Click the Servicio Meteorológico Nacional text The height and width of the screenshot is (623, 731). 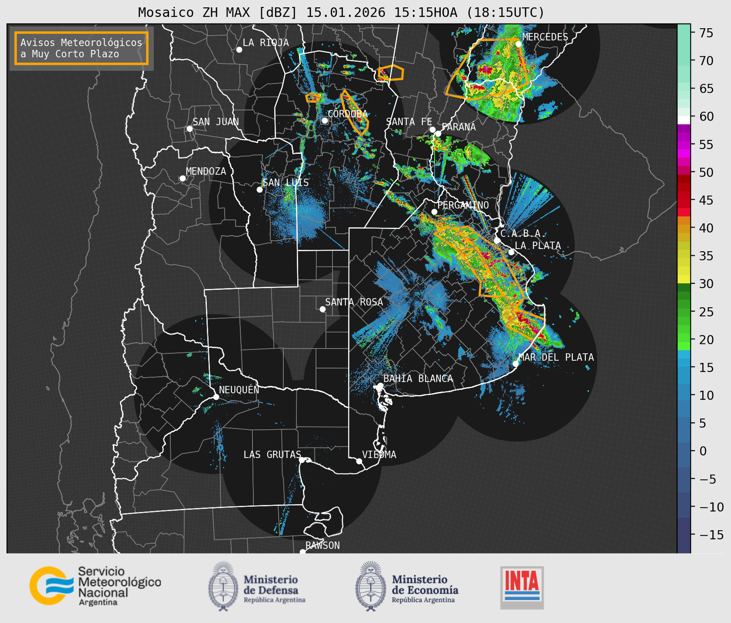[119, 586]
